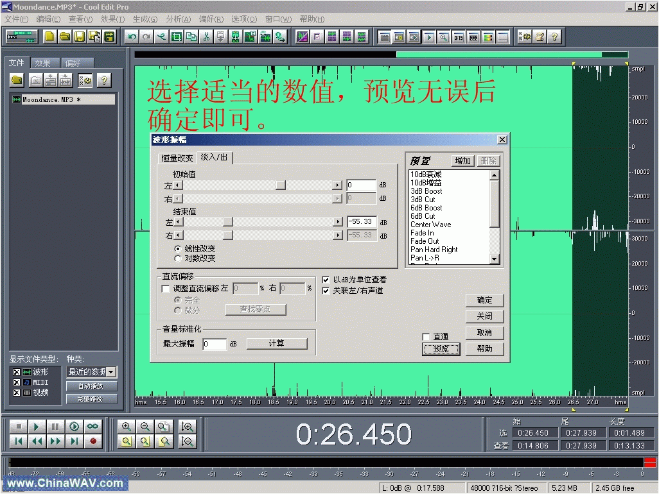Screen dimensions: 659x494
Task: Open the 最近的数据 dropdown in the left panel
Action: pos(110,371)
